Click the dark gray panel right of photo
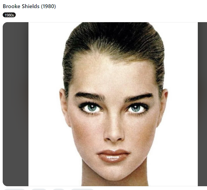Viewport: 207px width, 190px height. [202, 104]
